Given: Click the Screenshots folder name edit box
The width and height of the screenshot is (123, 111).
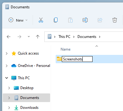Looking at the screenshot, I should click(77, 59).
